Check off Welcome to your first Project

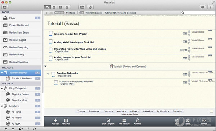point(51,33)
